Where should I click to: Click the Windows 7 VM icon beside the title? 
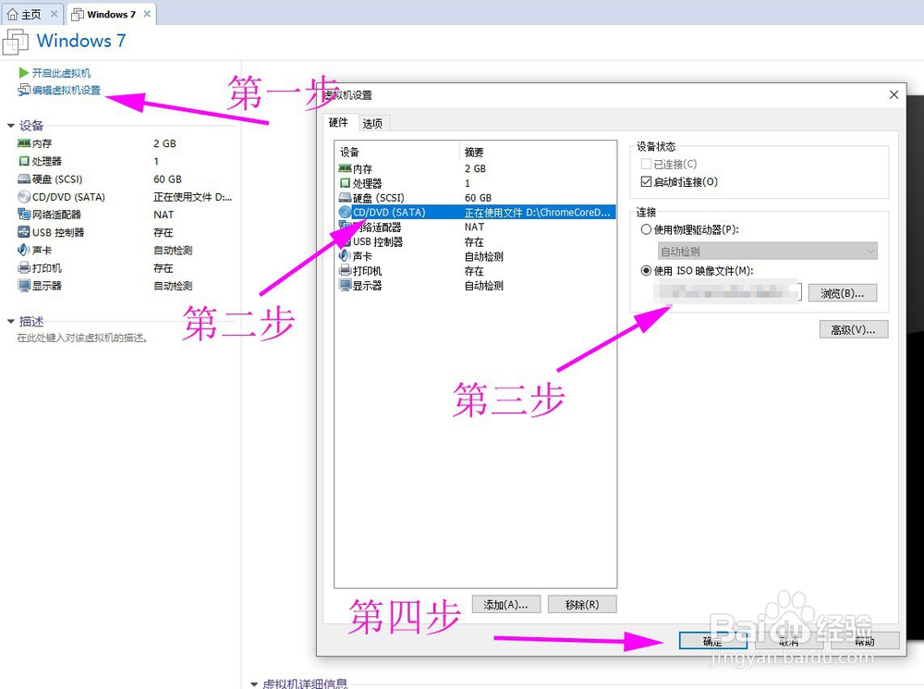pyautogui.click(x=16, y=42)
